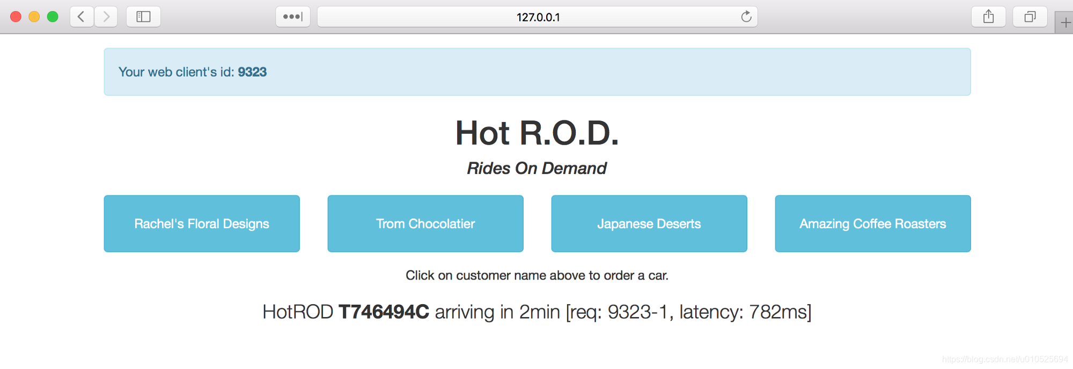Viewport: 1073px width, 369px height.
Task: Open the Share menu icon
Action: pos(988,17)
